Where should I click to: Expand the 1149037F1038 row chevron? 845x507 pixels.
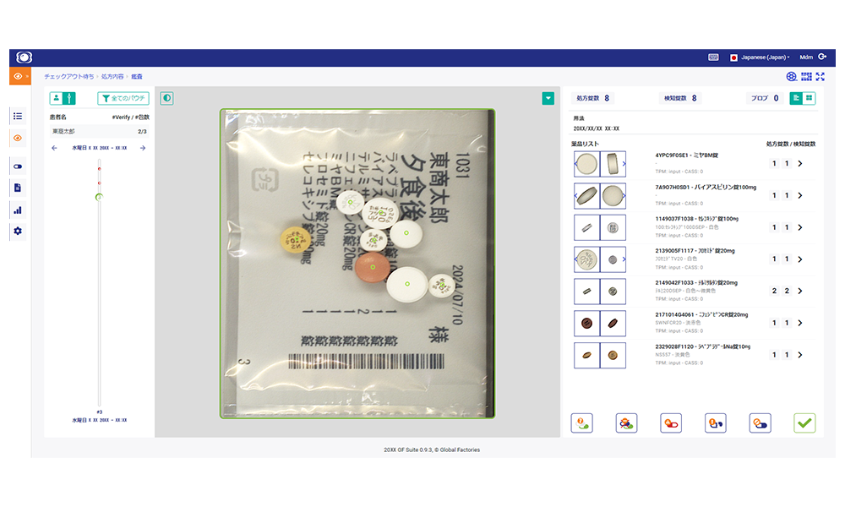[800, 227]
